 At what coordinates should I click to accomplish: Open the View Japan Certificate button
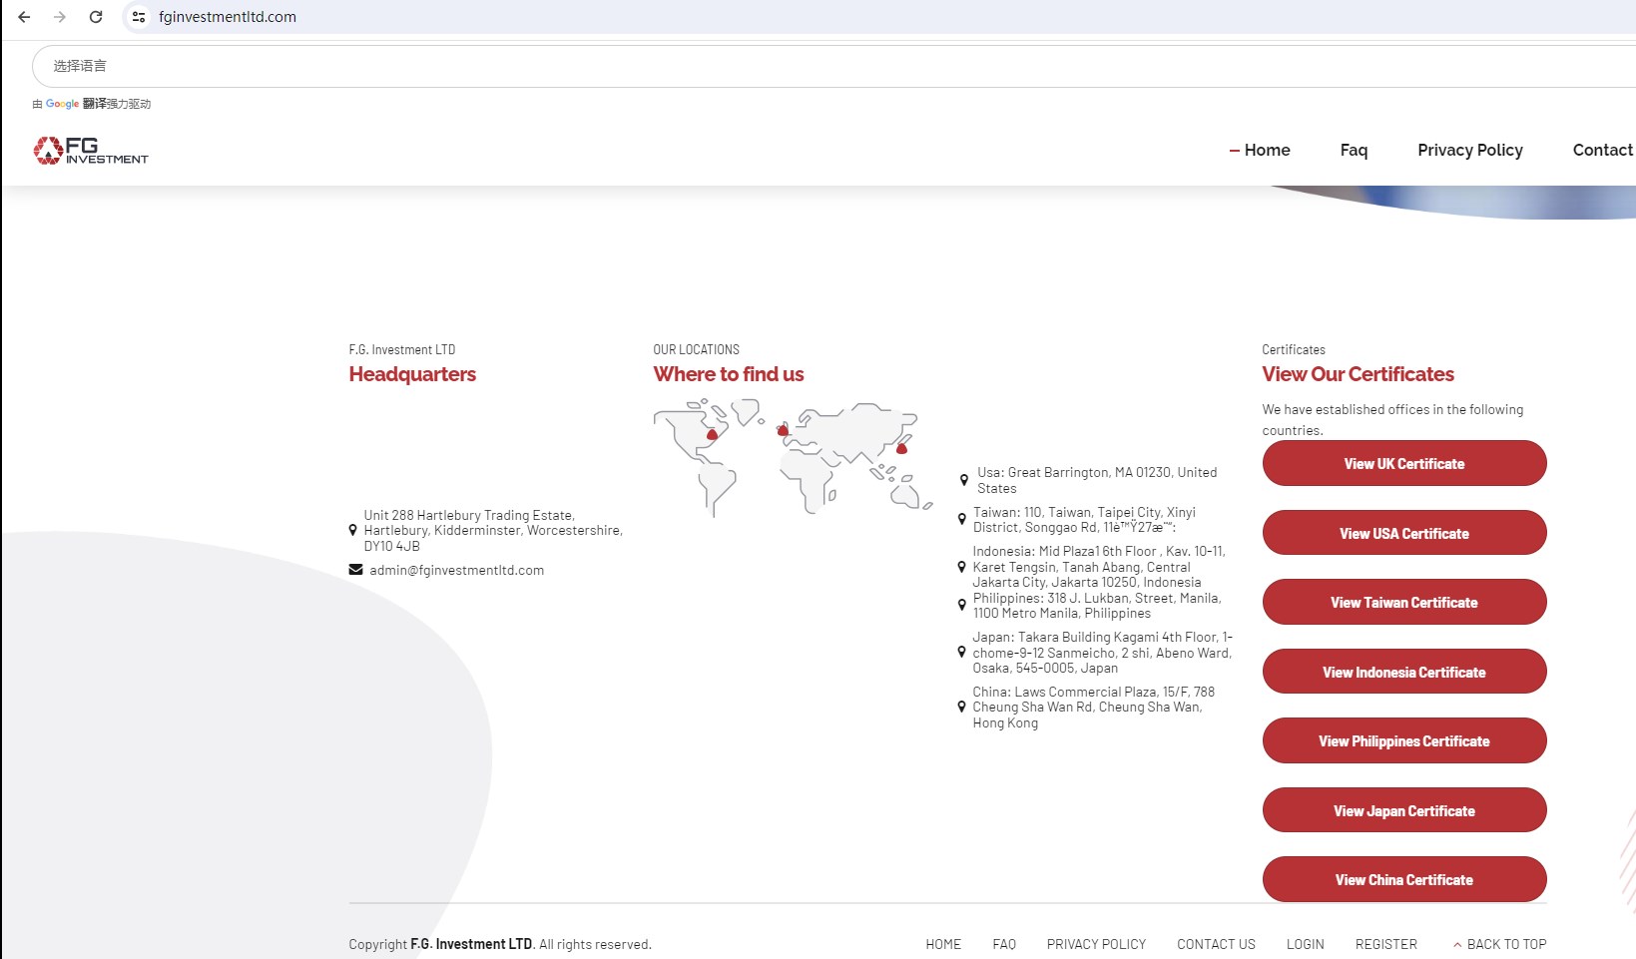(x=1403, y=810)
